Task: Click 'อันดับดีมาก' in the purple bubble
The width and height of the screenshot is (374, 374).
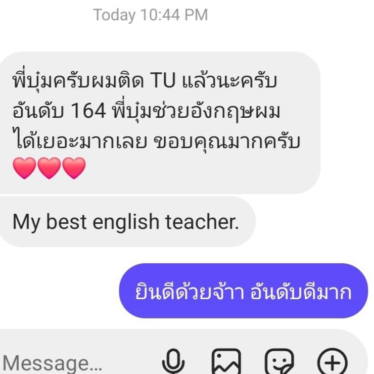Action: tap(301, 292)
